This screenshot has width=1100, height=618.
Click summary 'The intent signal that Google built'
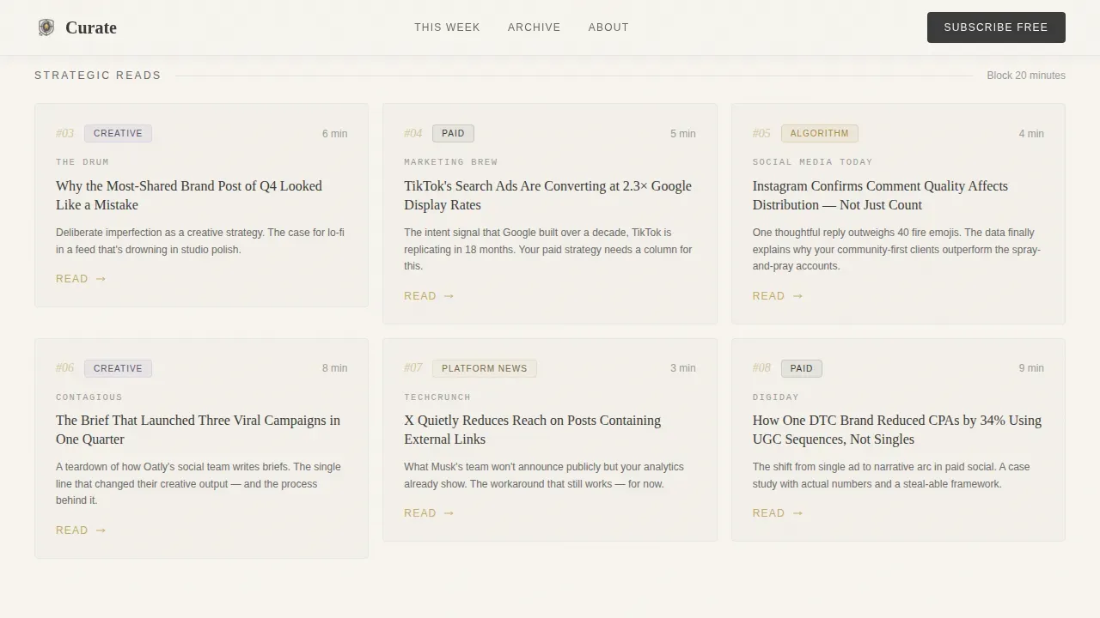pyautogui.click(x=548, y=249)
